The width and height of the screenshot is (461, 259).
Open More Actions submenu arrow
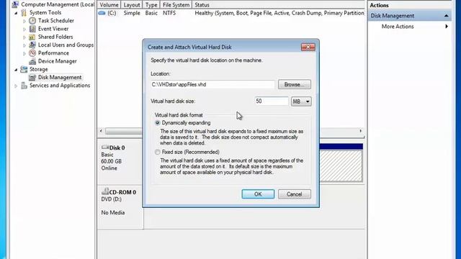(x=447, y=27)
